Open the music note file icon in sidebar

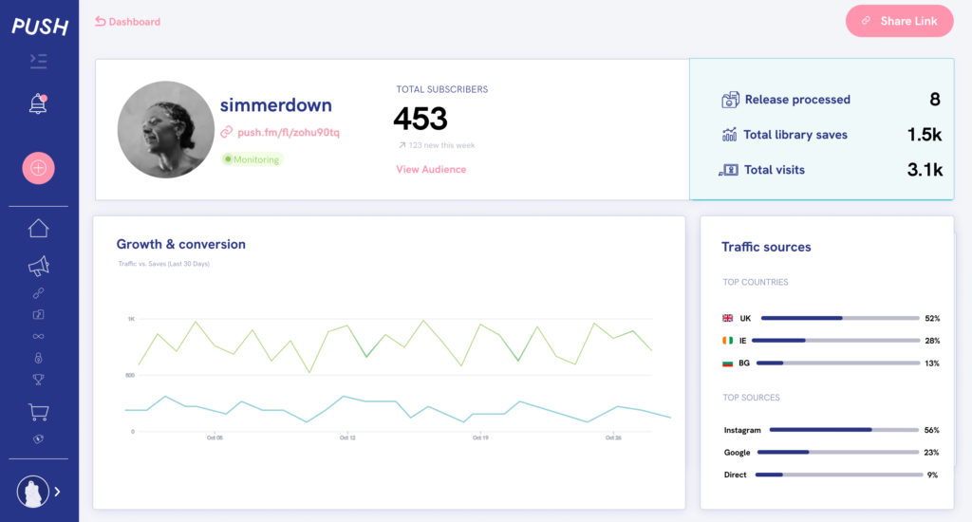click(38, 315)
